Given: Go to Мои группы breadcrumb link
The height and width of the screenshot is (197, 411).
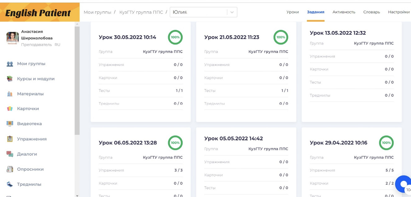Looking at the screenshot, I should (x=97, y=12).
